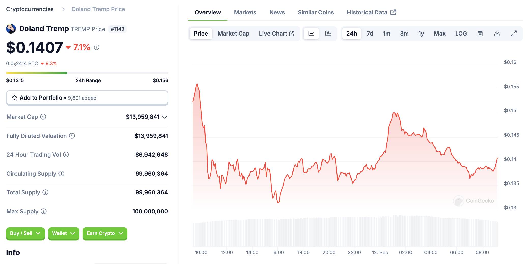Click the volume bars beneath the chart
The width and height of the screenshot is (527, 264).
pyautogui.click(x=345, y=231)
